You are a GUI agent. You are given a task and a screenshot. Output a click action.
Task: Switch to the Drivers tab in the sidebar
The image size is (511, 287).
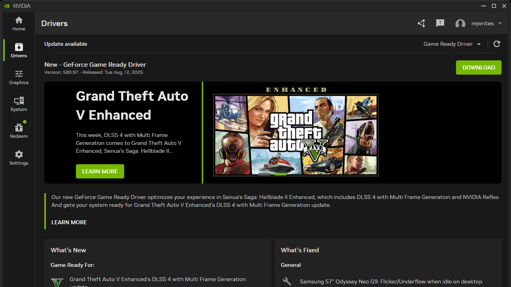pos(18,50)
